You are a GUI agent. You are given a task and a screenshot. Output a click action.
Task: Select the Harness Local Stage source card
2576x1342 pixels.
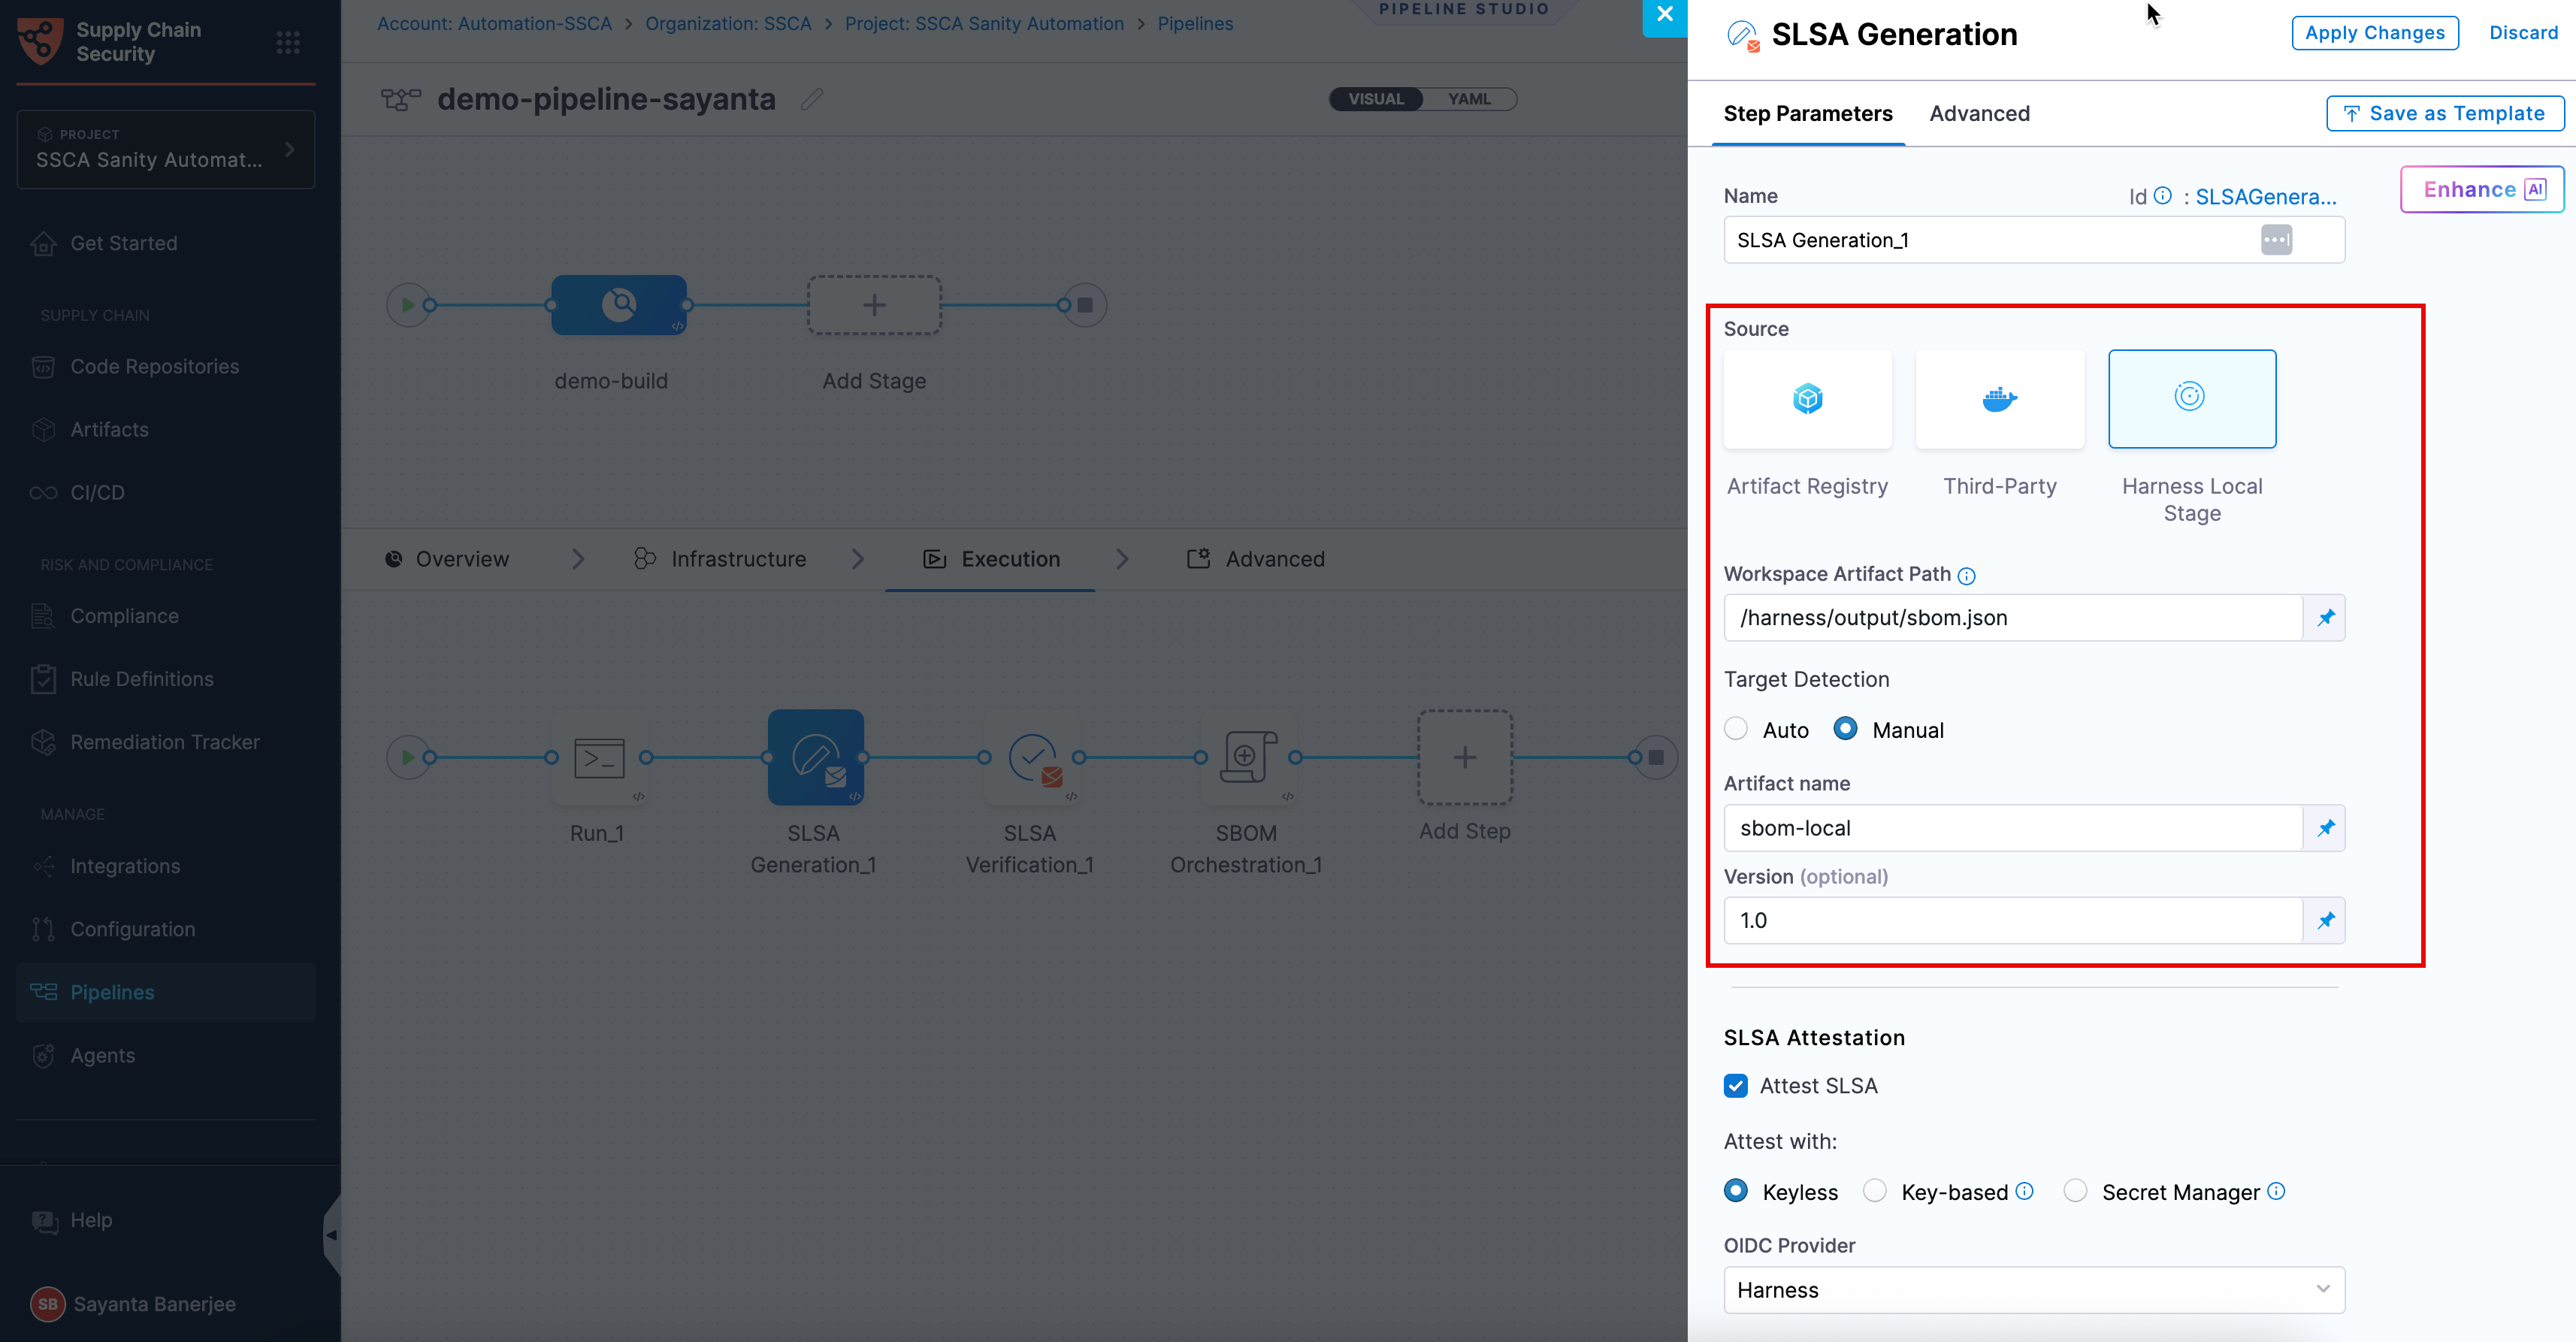click(2191, 398)
